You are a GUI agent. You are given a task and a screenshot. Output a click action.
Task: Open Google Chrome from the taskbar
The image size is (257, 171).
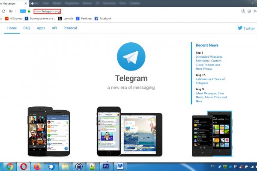tap(9, 166)
